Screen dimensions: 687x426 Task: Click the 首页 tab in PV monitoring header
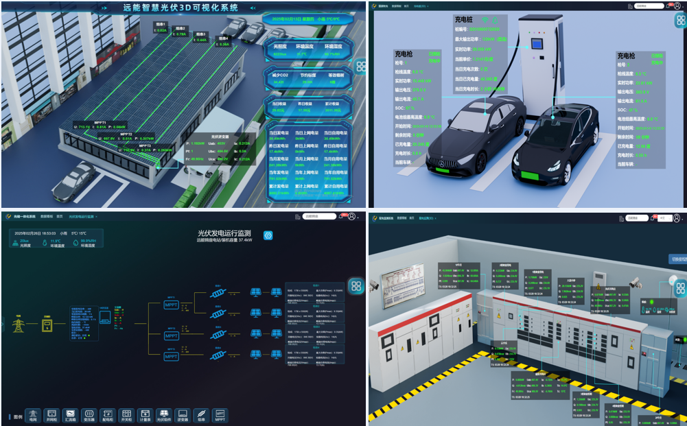click(x=60, y=216)
